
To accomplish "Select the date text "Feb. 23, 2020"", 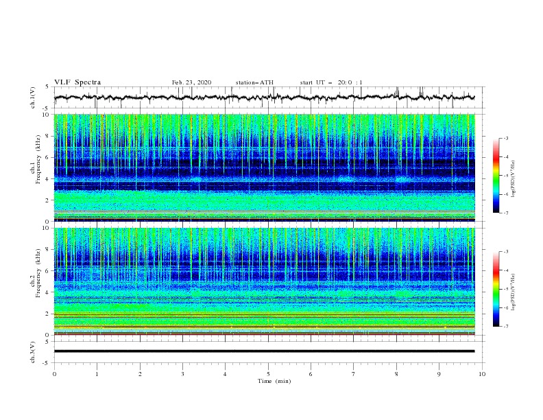I will (191, 82).
